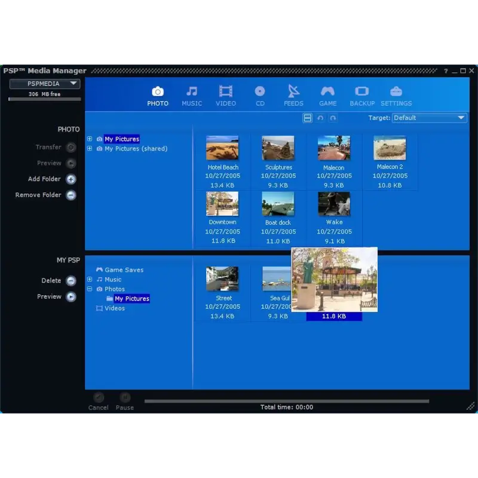The image size is (478, 478).
Task: Click the Add Folder plus icon
Action: 71,179
